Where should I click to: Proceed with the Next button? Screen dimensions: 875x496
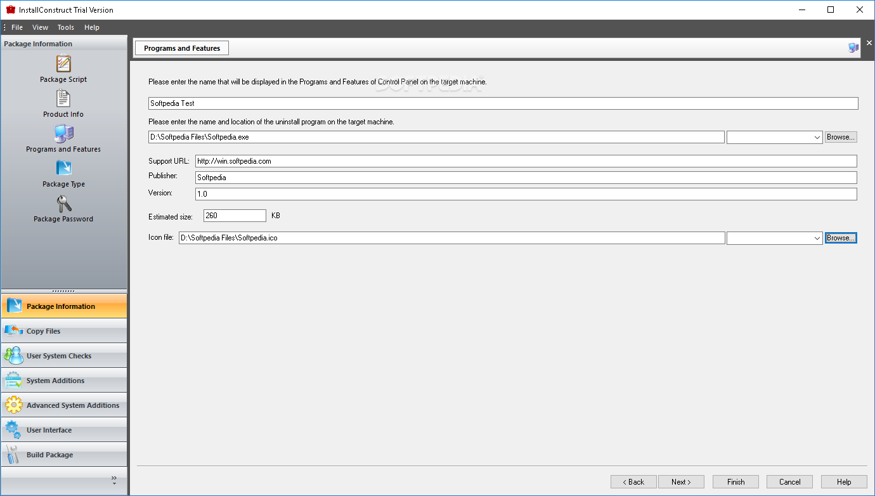pos(682,482)
